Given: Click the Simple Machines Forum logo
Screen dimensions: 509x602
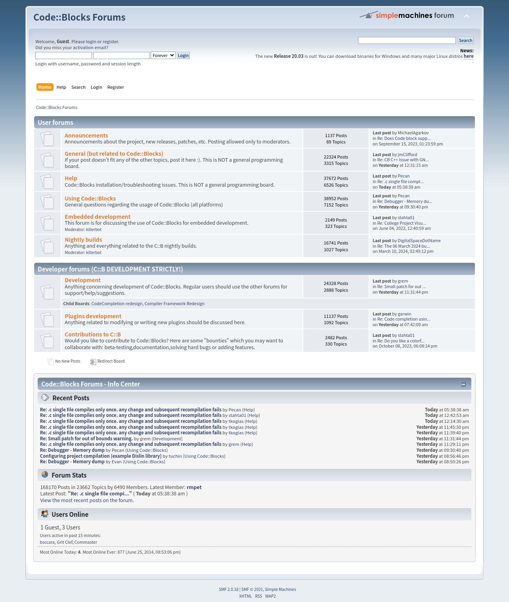Looking at the screenshot, I should pyautogui.click(x=407, y=15).
